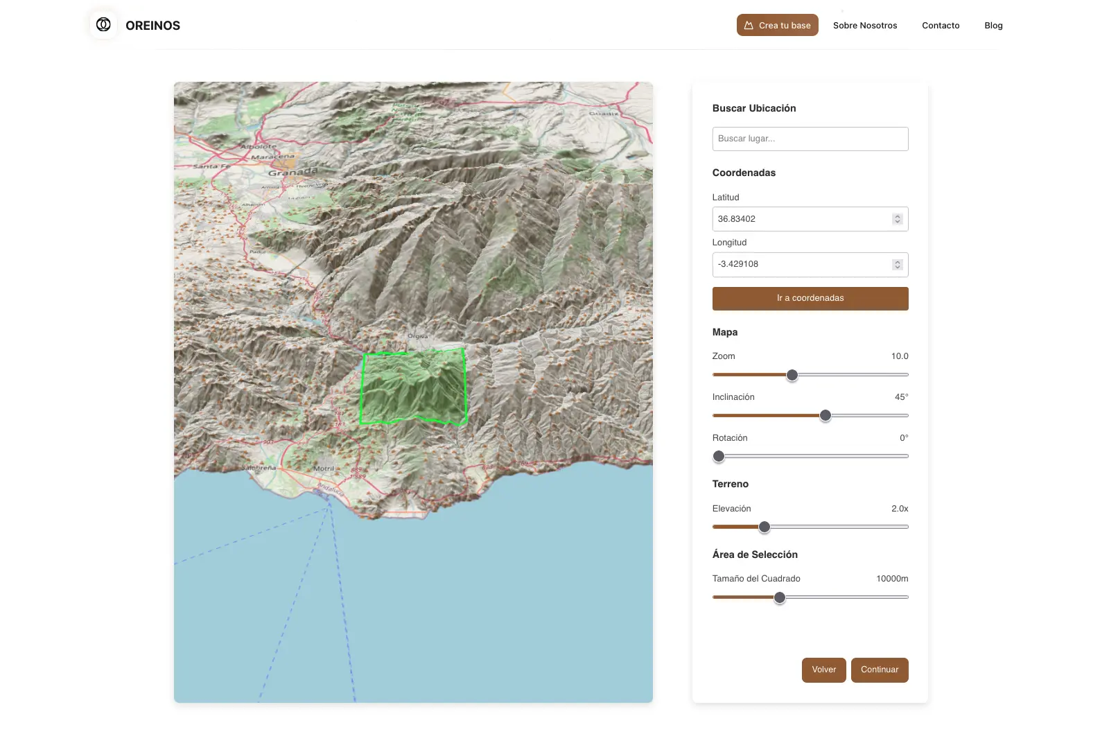Focus the Buscar lugar search field
The width and height of the screenshot is (1118, 734).
coord(810,139)
